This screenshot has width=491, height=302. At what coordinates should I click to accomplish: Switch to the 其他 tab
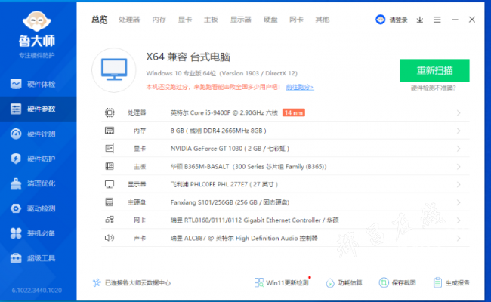coord(323,20)
